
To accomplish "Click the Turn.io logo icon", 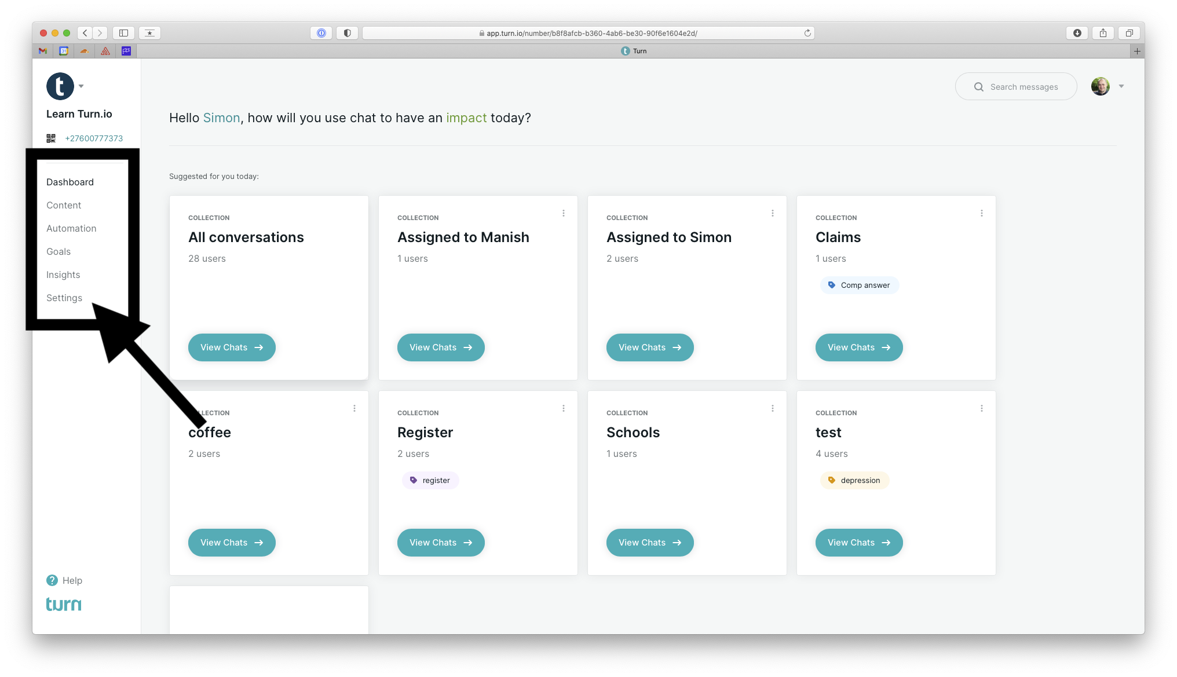I will (61, 86).
